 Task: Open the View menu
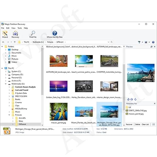click(x=14, y=28)
